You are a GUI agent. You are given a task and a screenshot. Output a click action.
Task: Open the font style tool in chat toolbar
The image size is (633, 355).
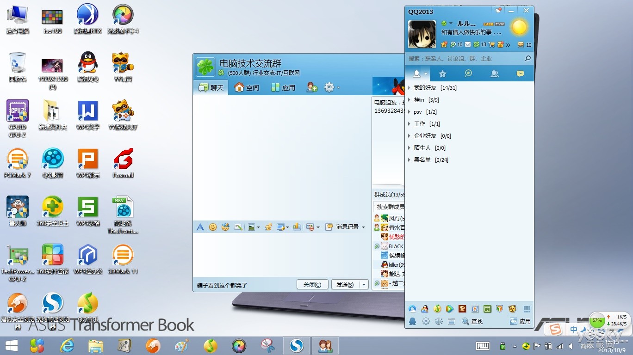pos(200,227)
